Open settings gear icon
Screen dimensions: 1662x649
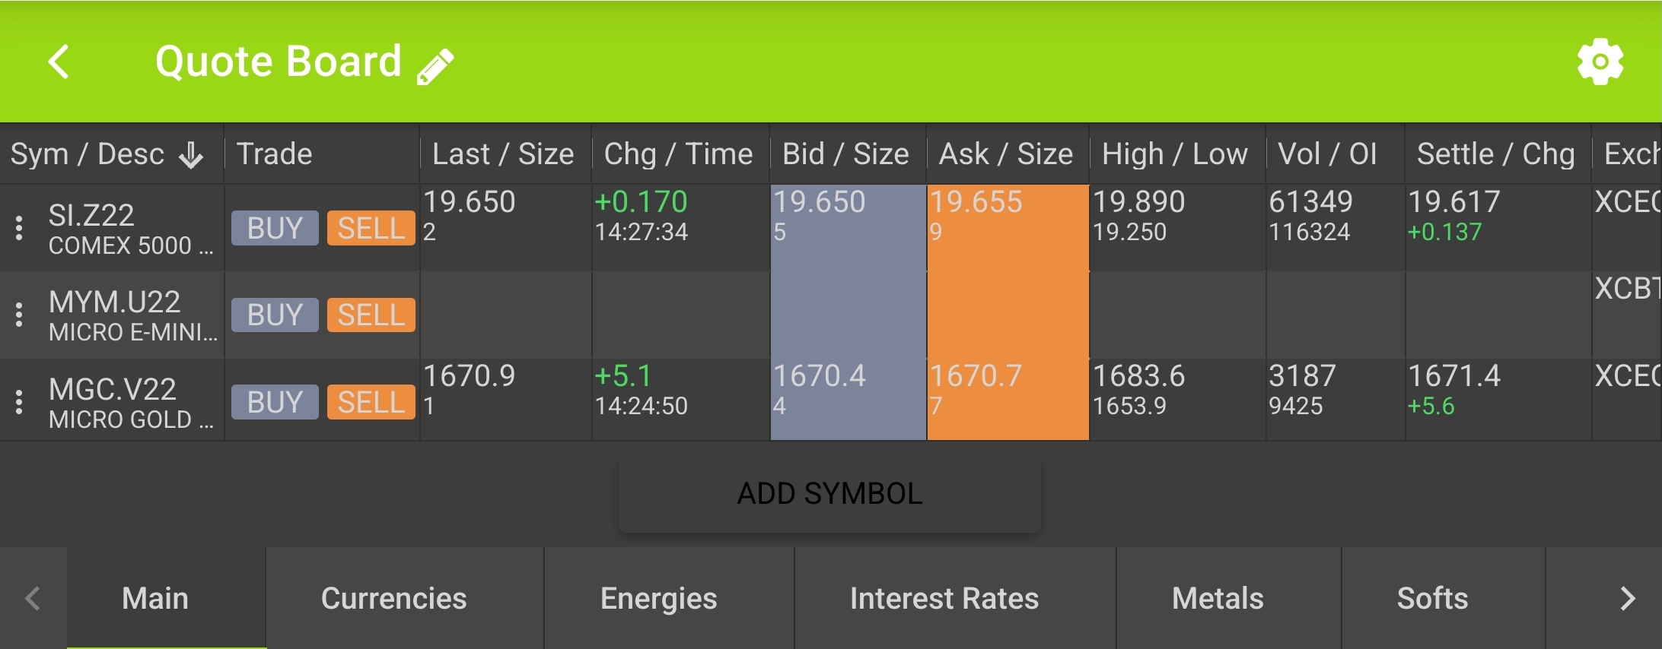coord(1600,62)
